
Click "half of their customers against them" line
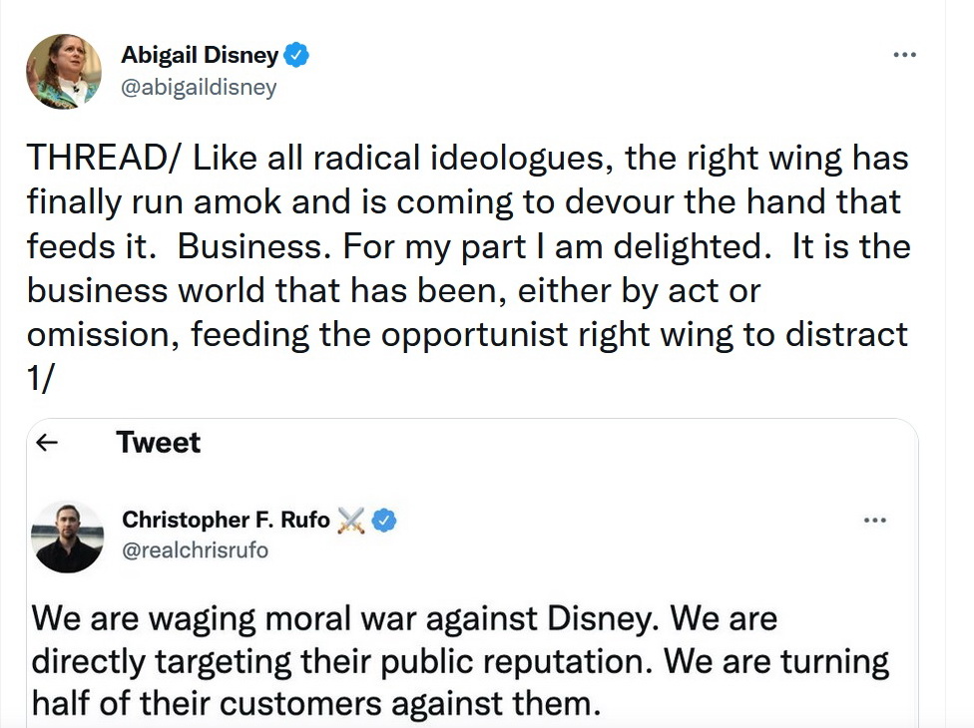click(317, 702)
